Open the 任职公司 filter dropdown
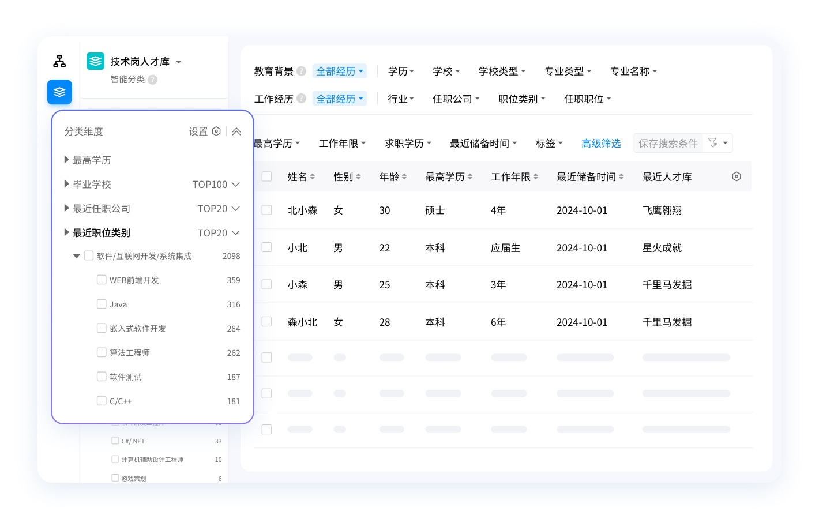Screen dimensions: 819x519 click(456, 99)
